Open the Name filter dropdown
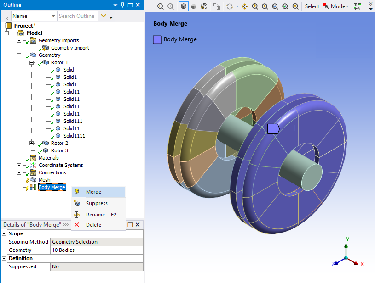 pyautogui.click(x=52, y=16)
